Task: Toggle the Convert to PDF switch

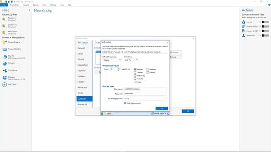Action: tap(265, 31)
